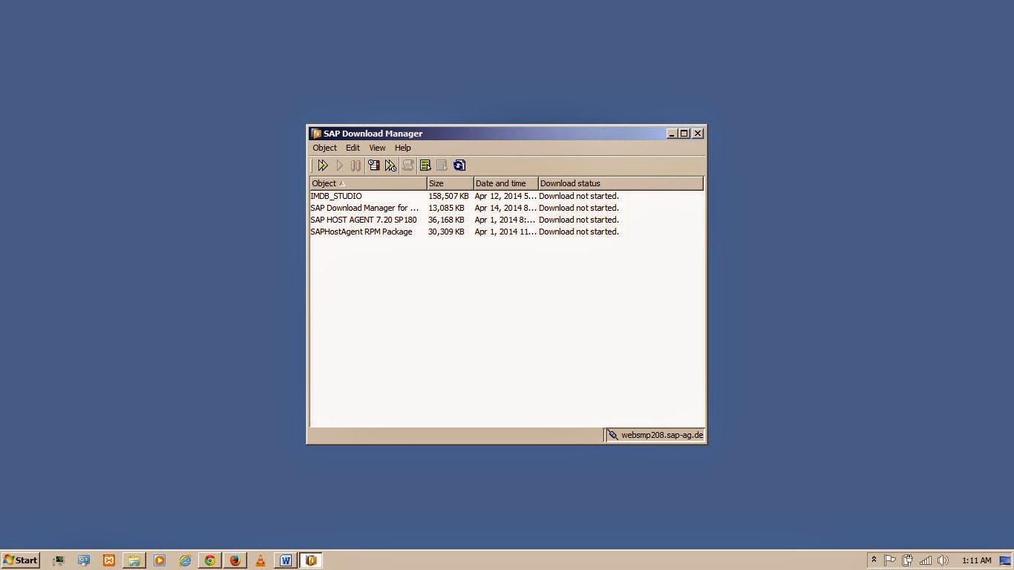The image size is (1014, 570).
Task: Launch Internet Explorer from taskbar
Action: pyautogui.click(x=185, y=560)
